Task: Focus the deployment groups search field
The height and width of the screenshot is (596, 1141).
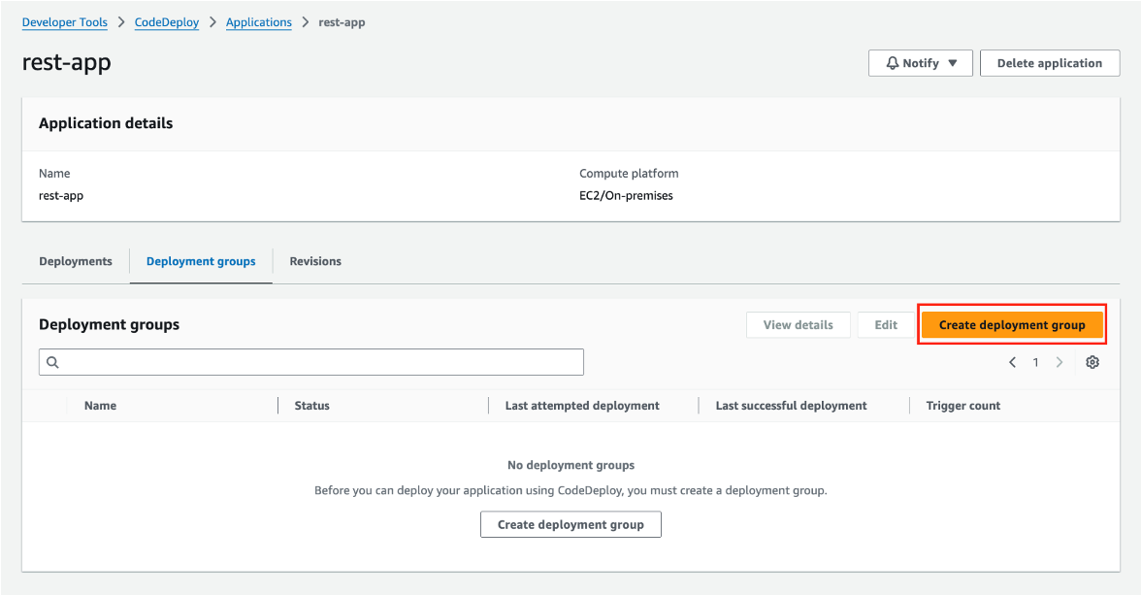Action: click(311, 362)
